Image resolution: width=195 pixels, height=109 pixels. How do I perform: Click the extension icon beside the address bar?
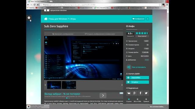point(164,5)
